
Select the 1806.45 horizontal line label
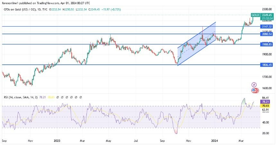point(267,65)
